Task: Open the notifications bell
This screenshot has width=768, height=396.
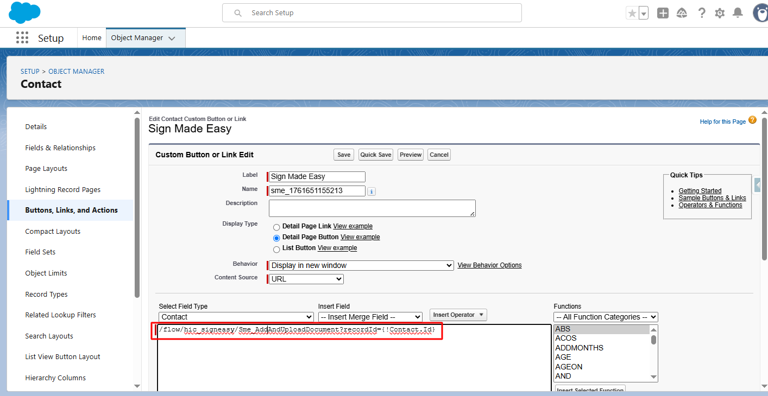Action: [x=738, y=12]
